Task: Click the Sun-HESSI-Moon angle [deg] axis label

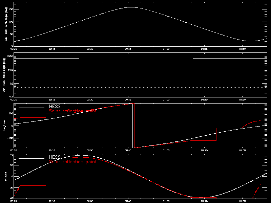Action: (4, 75)
